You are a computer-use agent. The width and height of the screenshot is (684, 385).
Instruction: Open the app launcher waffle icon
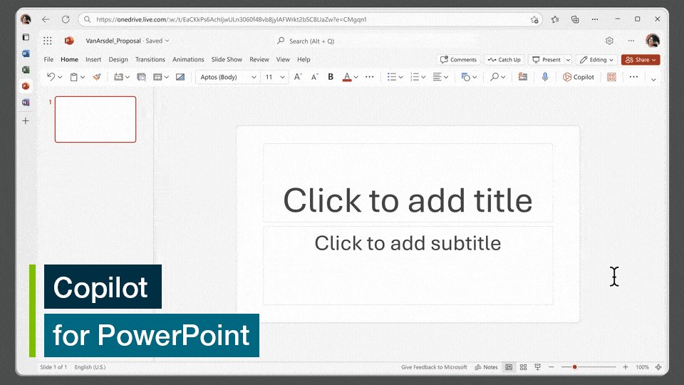[x=48, y=41]
